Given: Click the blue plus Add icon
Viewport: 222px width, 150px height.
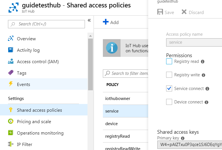Looking at the screenshot, I should (x=106, y=22).
